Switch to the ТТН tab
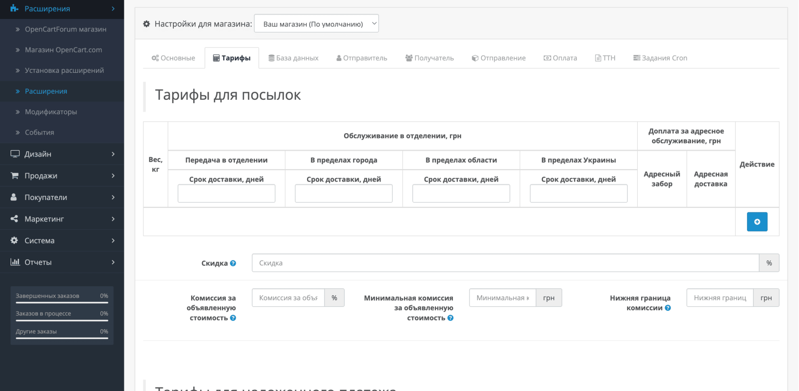The width and height of the screenshot is (799, 391). point(605,58)
